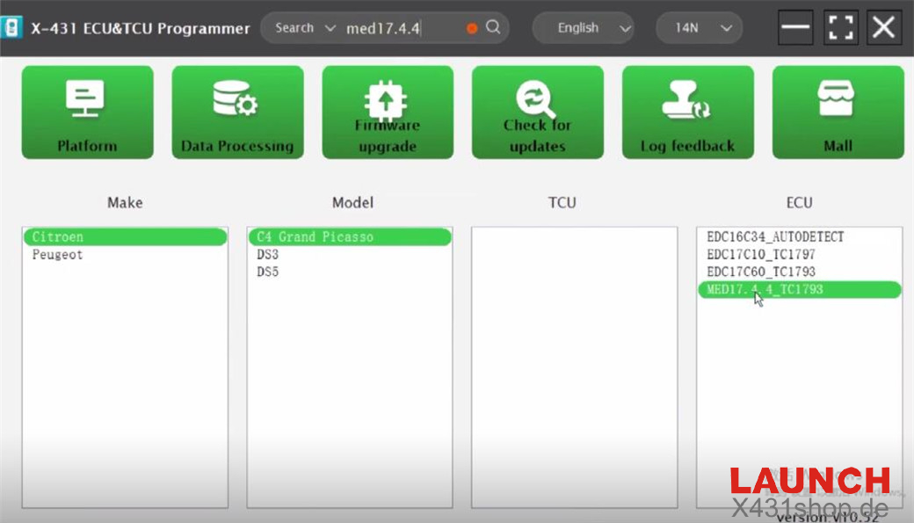Expand the Search type dropdown
914x523 pixels.
click(x=304, y=28)
